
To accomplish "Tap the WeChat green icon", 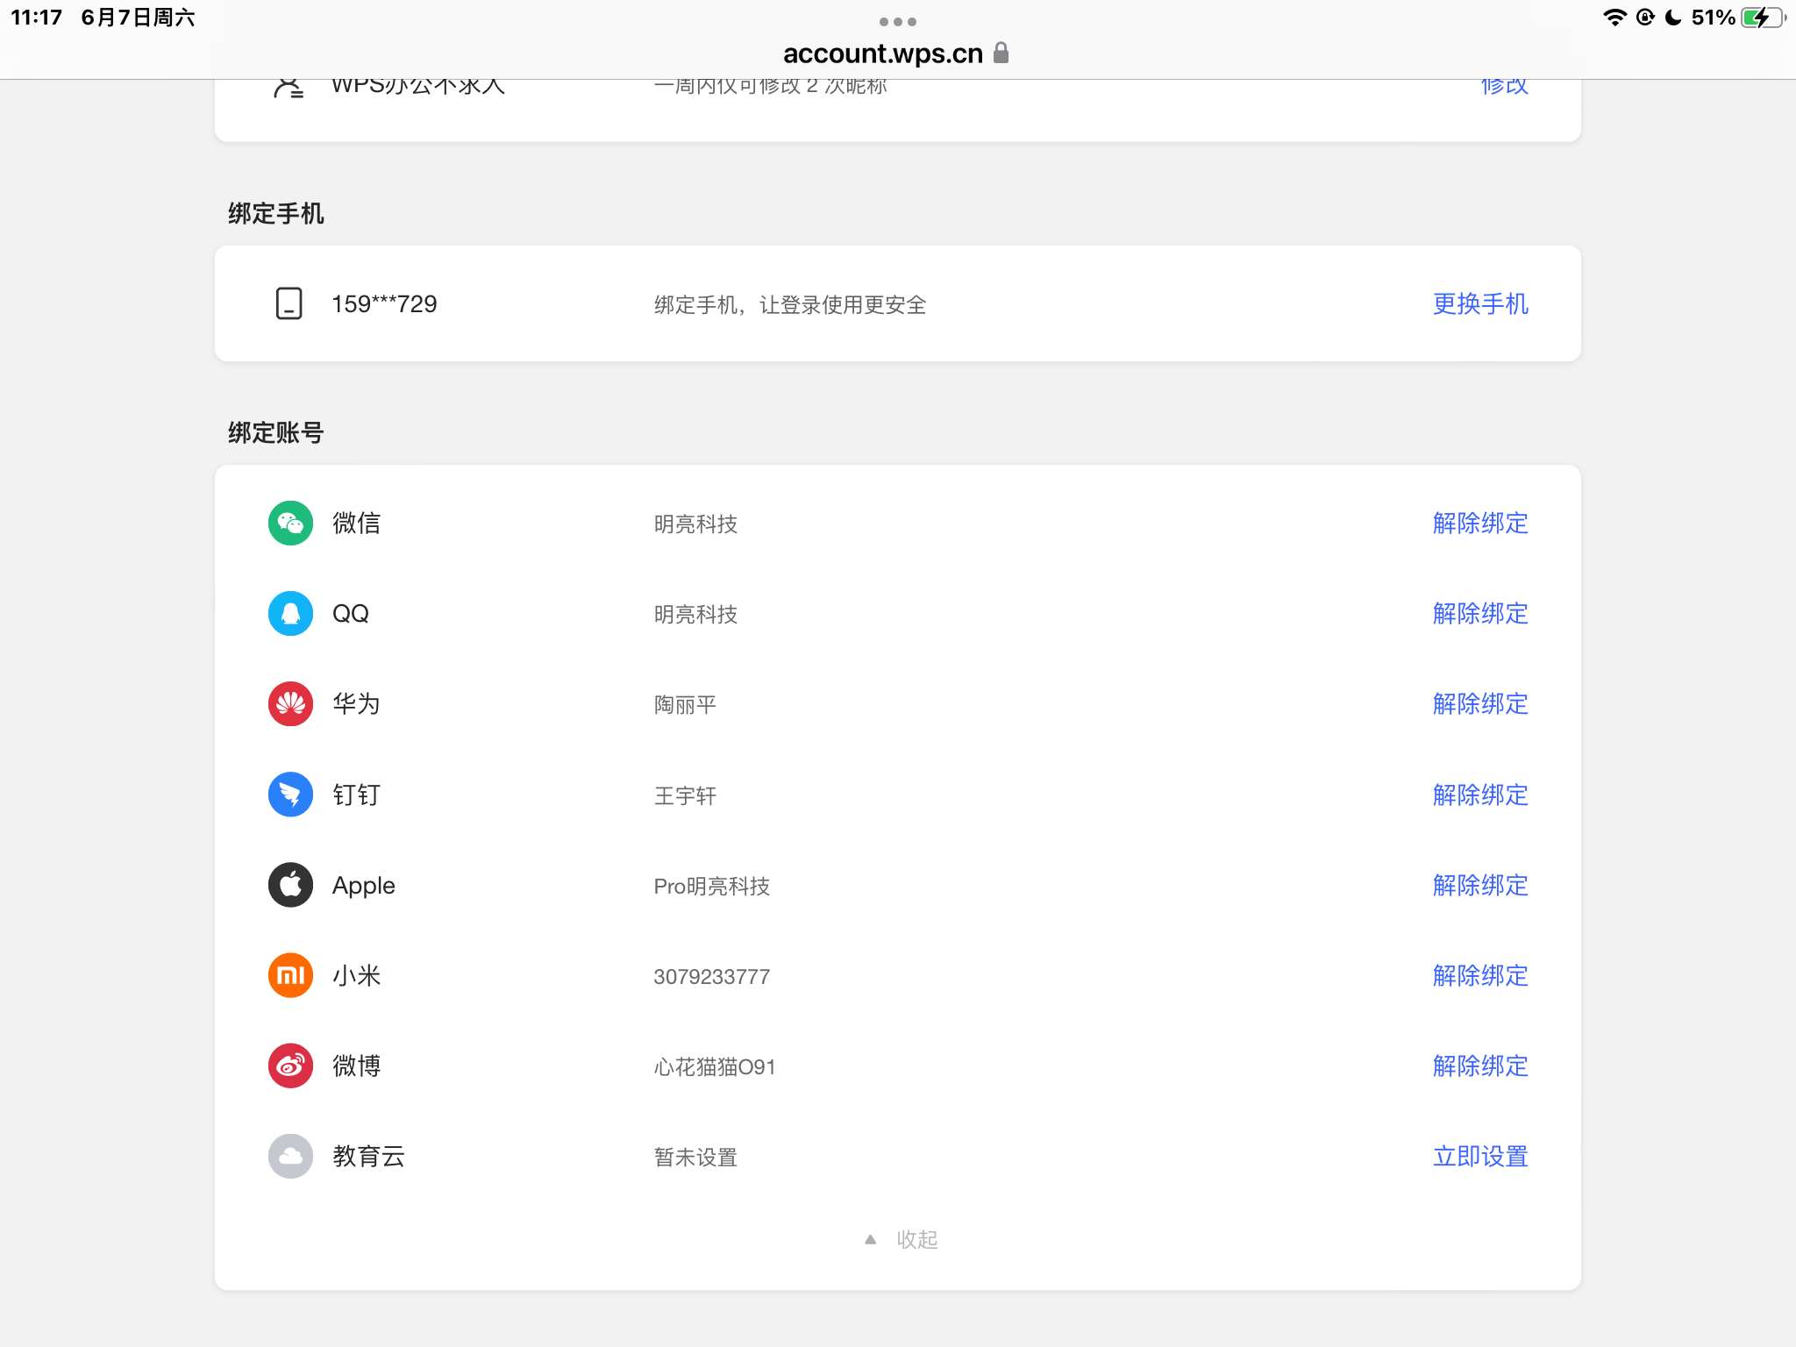I will click(x=290, y=524).
